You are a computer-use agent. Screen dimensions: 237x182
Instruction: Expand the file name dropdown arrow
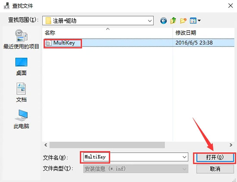click(184, 157)
